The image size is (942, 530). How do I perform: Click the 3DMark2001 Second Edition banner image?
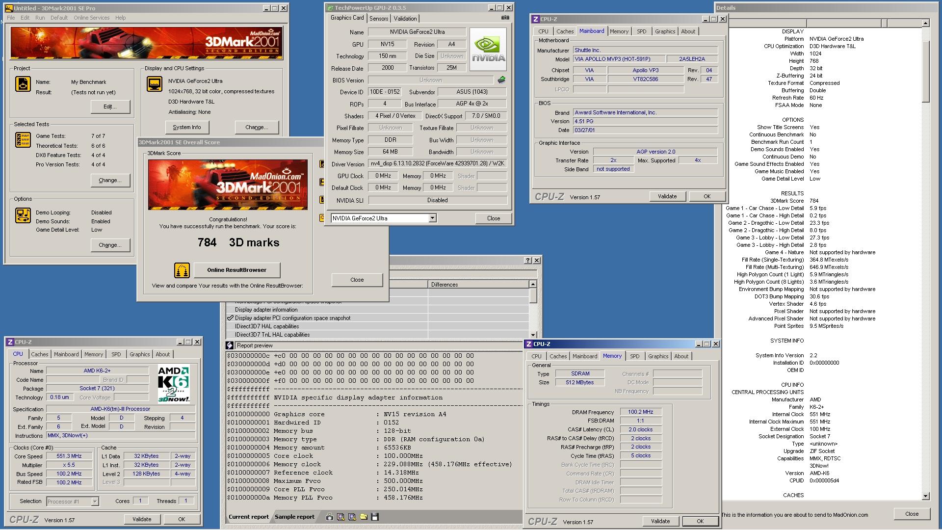click(147, 43)
